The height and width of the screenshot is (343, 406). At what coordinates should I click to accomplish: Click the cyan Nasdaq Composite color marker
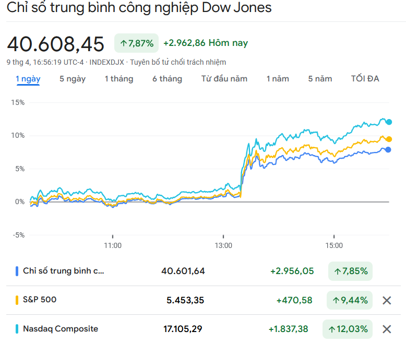click(17, 329)
